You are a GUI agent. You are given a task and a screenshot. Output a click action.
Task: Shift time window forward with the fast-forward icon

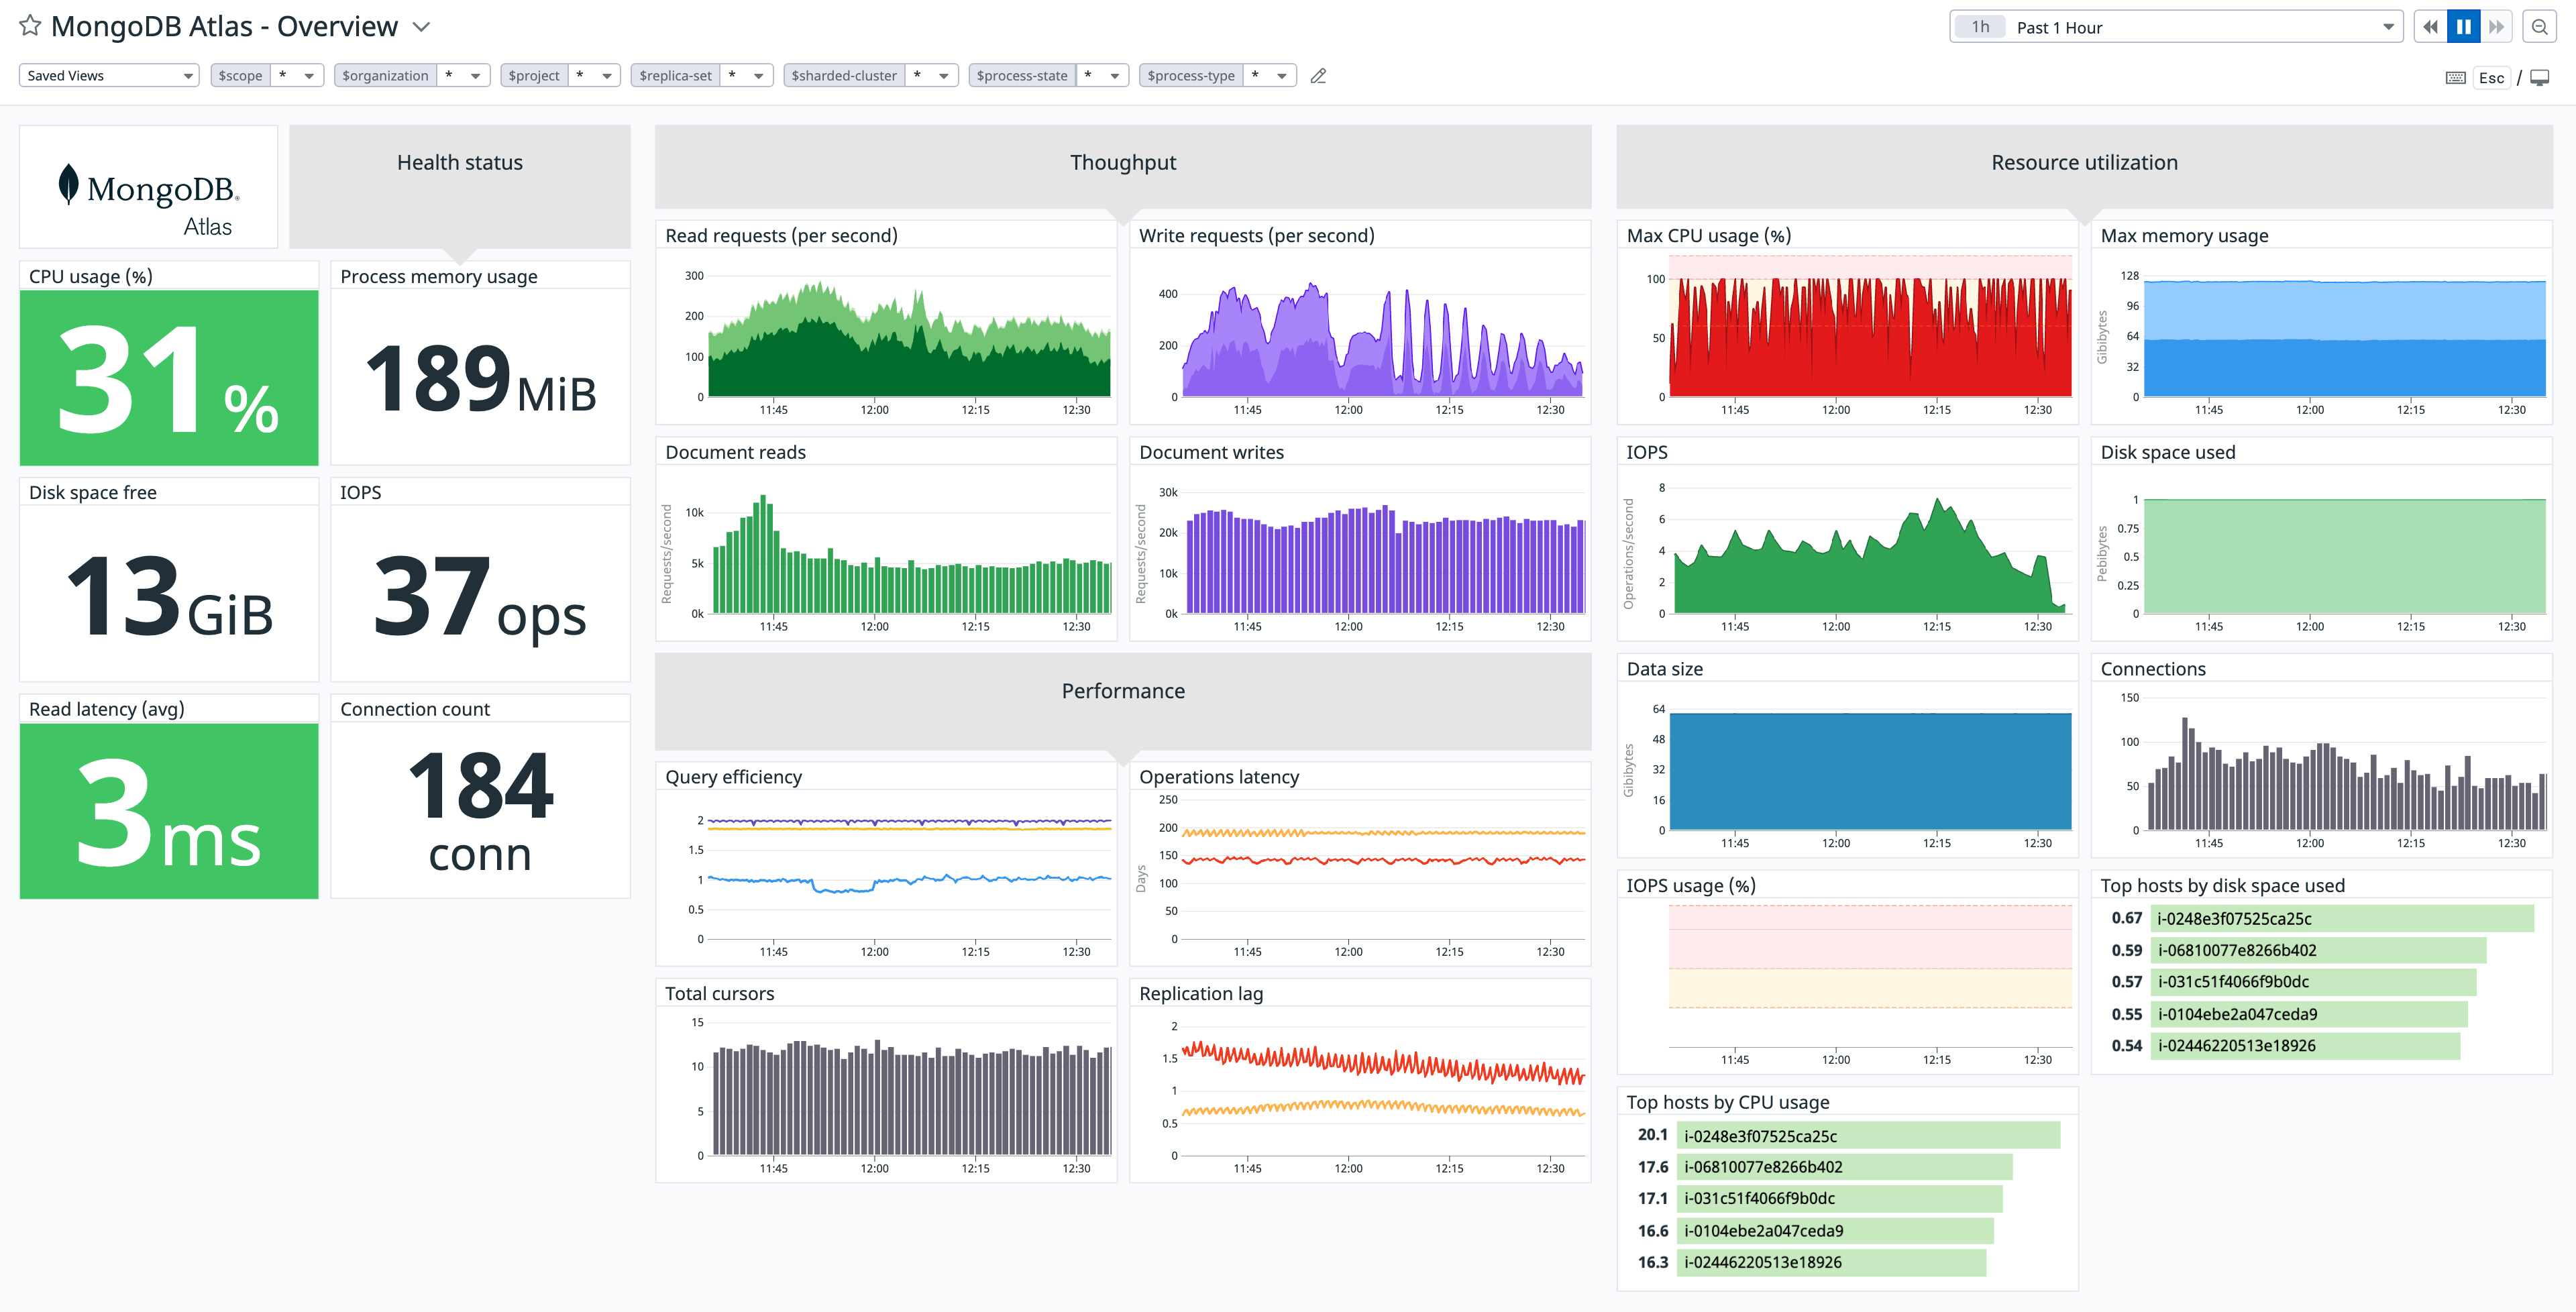2498,27
